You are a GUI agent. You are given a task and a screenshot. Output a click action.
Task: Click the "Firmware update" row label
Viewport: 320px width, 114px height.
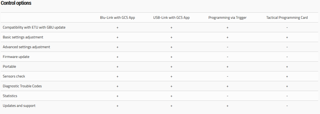coord(16,57)
